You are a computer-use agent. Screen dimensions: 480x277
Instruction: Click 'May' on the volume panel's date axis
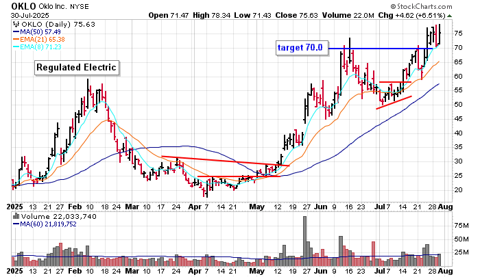[x=257, y=271]
